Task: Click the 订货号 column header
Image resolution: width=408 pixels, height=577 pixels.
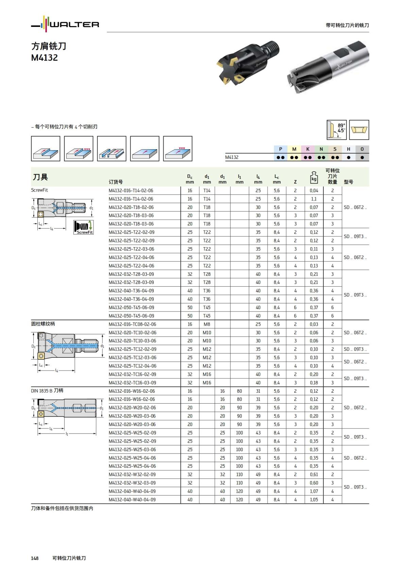Action: click(116, 182)
